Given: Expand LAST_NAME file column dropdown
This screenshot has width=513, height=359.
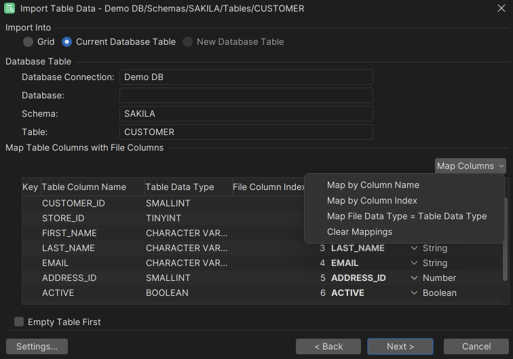Looking at the screenshot, I should 414,248.
